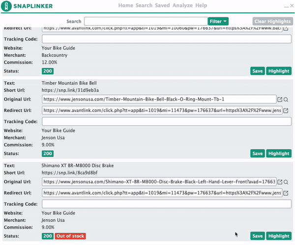This screenshot has height=245, width=295.
Task: Select short URL https://snp.link/8ca9d8bf
Action: click(70, 173)
